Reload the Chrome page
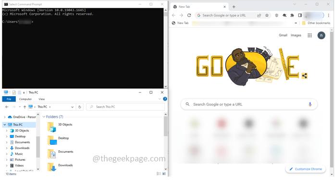Viewport: 335px width, 180px height. point(189,15)
